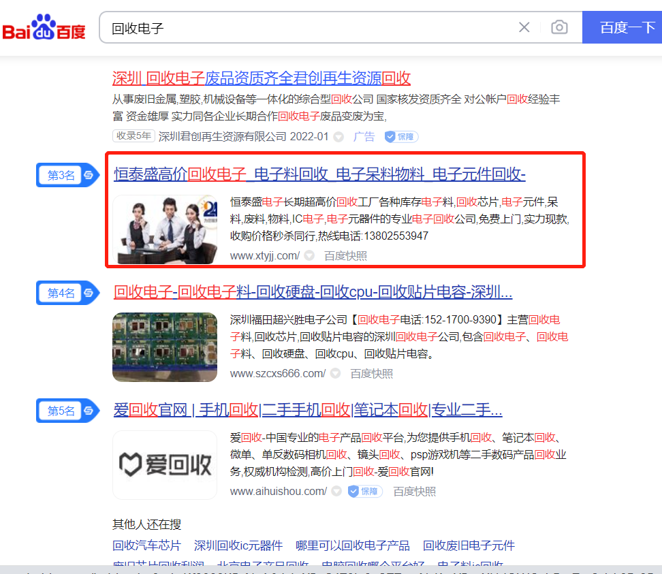The width and height of the screenshot is (662, 574).
Task: Click the 广告 label on the first result
Action: (x=364, y=136)
